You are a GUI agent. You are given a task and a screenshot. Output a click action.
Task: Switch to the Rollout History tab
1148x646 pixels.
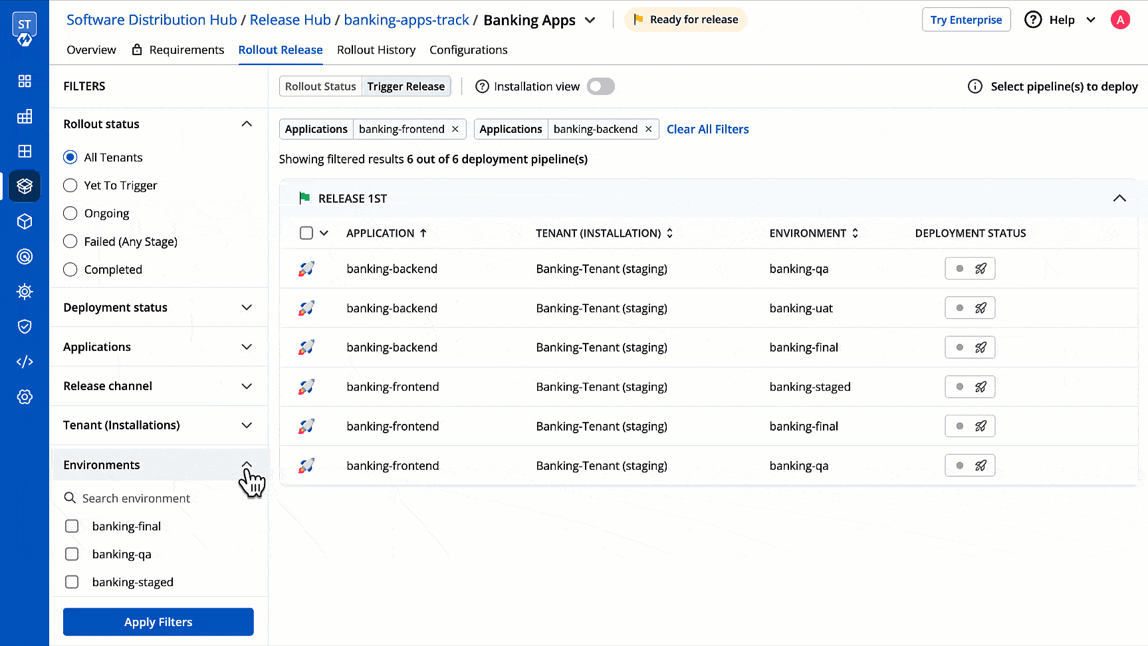[376, 50]
